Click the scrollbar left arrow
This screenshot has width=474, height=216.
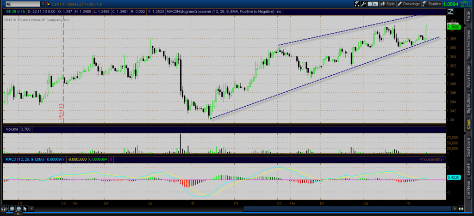[31, 209]
